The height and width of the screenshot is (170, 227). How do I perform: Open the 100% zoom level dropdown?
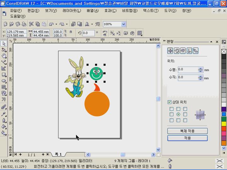coord(124,24)
